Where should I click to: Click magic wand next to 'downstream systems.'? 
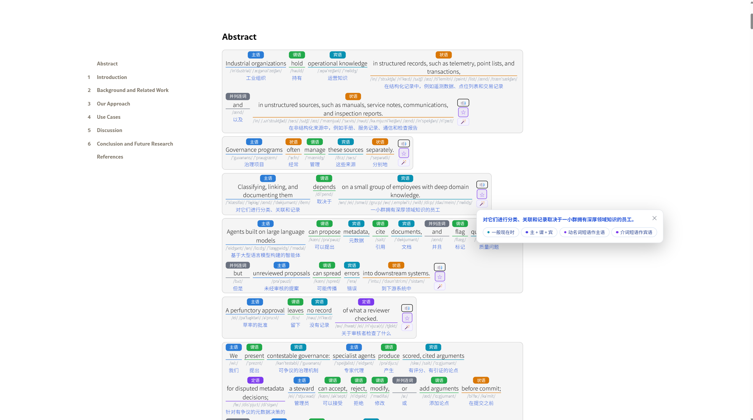pos(440,286)
